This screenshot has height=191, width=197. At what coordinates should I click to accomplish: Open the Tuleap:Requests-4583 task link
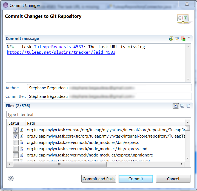coord(59,47)
